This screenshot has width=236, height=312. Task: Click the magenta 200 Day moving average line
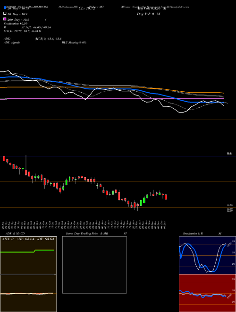(x=112, y=99)
